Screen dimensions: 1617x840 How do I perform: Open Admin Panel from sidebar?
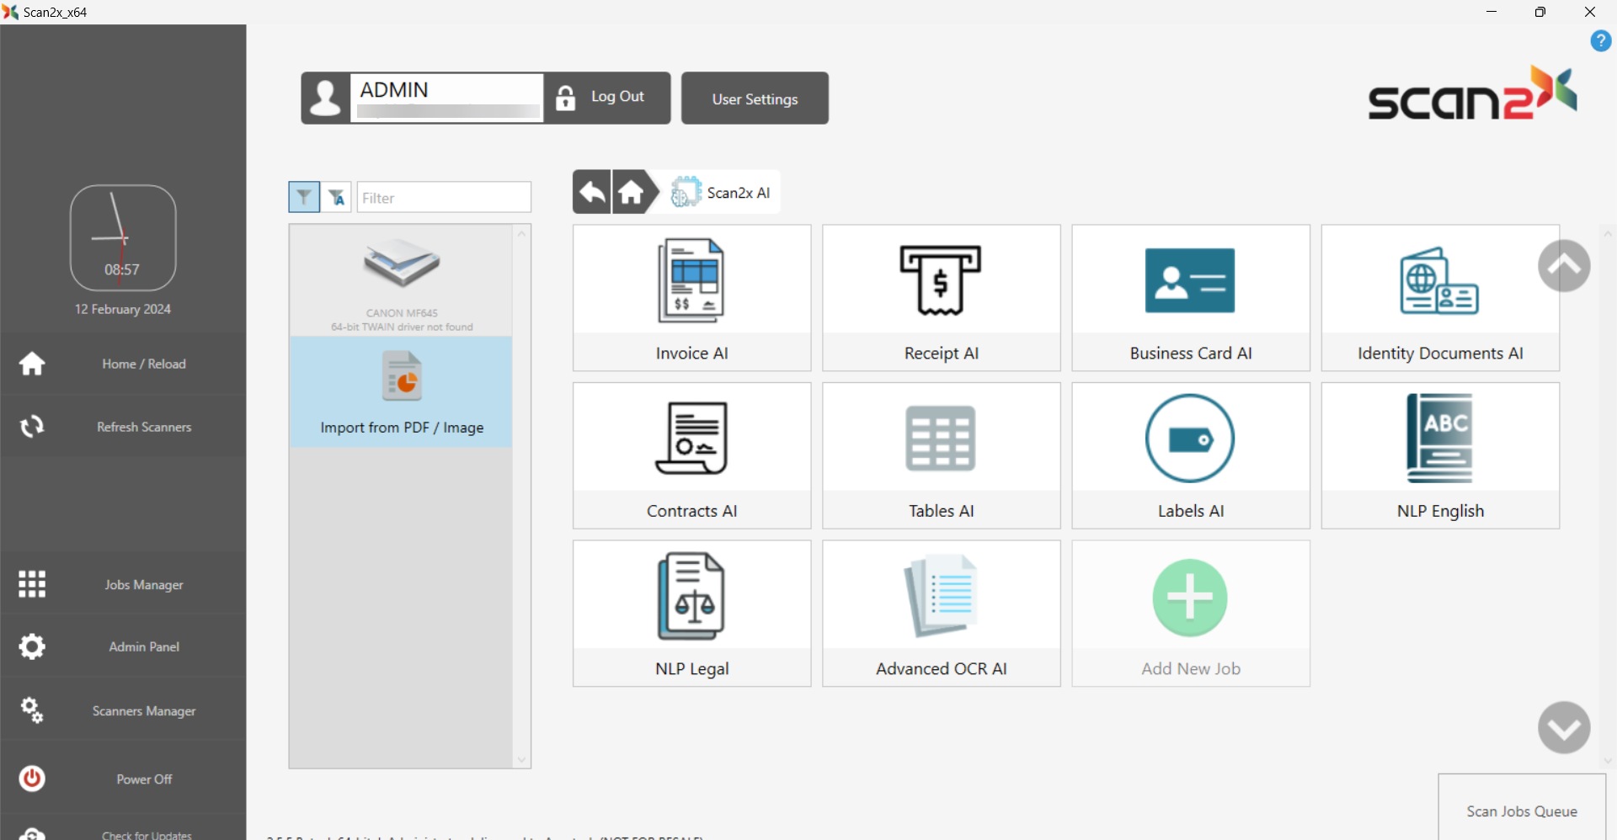(123, 646)
